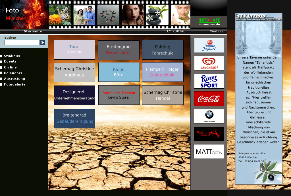The height and width of the screenshot is (196, 291).
Task: Select On line in the sidebar
Action: pos(11,67)
